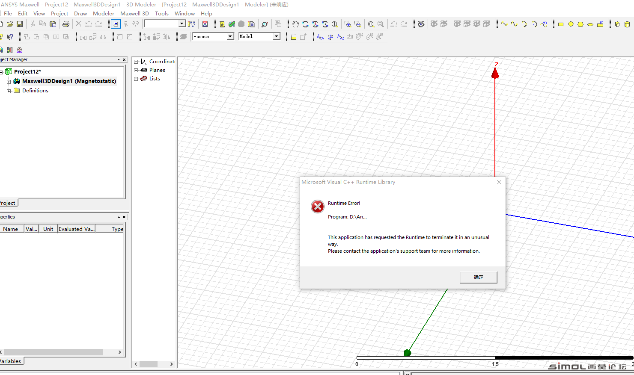This screenshot has height=375, width=634.
Task: Click the find magnifier icon beside the page icon
Action: click(265, 24)
